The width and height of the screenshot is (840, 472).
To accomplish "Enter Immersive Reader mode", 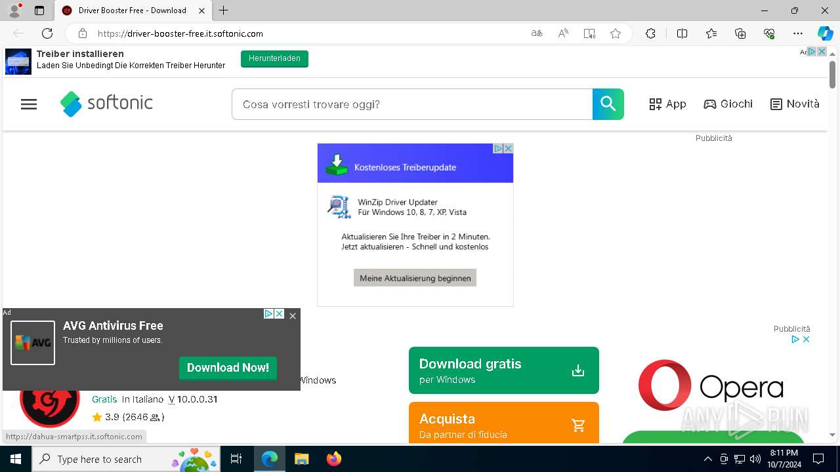I will click(589, 33).
